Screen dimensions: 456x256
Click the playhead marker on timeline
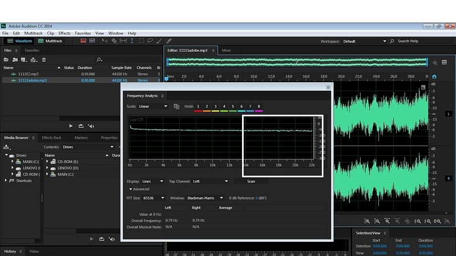[166, 79]
